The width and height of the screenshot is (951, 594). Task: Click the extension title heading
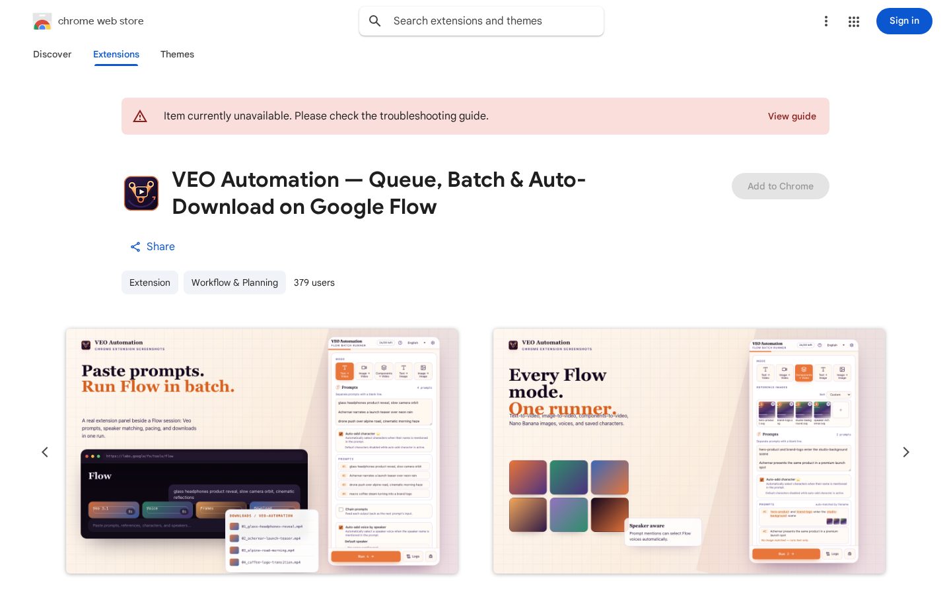coord(379,193)
